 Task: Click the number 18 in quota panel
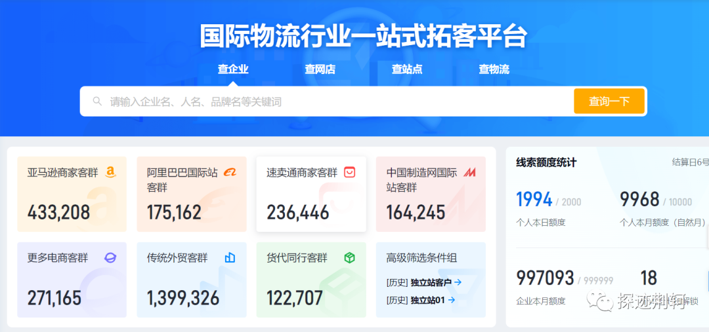649,278
